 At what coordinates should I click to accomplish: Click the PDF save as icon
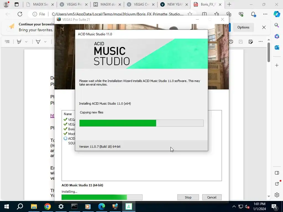point(250,42)
